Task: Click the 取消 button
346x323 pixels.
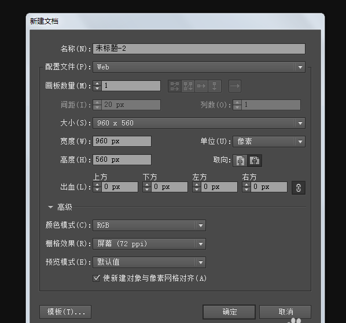Action: coord(285,312)
